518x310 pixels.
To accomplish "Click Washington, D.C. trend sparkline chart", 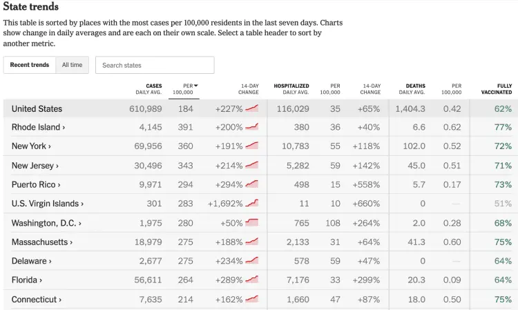I will 252,223.
